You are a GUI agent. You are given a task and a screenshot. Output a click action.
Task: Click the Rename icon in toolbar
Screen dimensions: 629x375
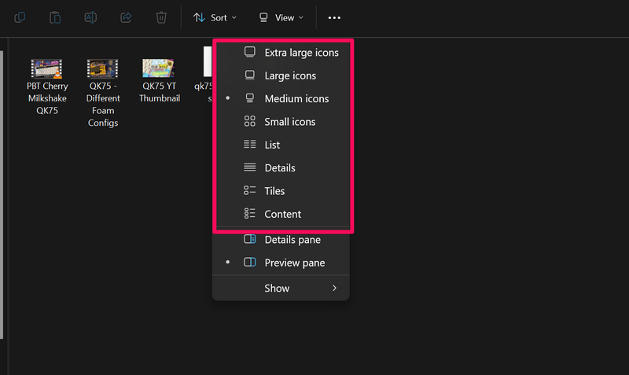(90, 17)
